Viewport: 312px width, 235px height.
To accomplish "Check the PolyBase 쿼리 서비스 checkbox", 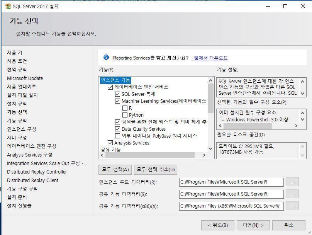I will click(117, 136).
